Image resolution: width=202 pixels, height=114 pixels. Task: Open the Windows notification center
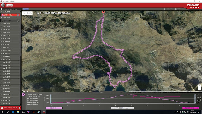tap(199, 112)
